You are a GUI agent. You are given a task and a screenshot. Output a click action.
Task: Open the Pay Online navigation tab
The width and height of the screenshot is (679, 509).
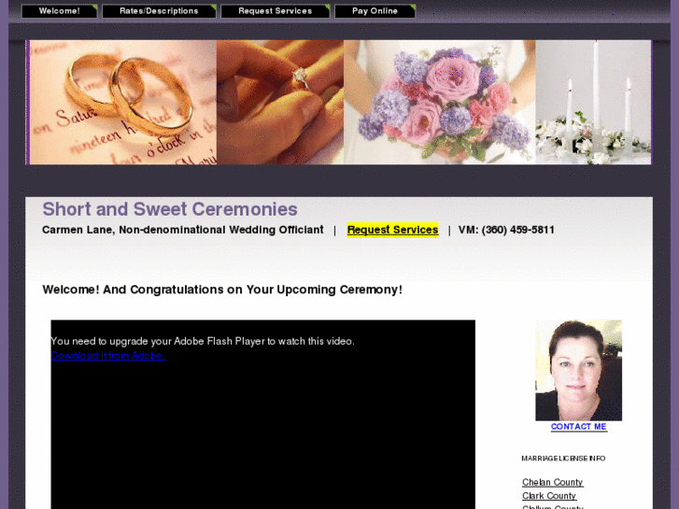375,11
